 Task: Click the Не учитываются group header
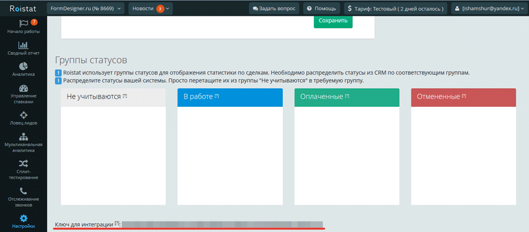click(113, 97)
